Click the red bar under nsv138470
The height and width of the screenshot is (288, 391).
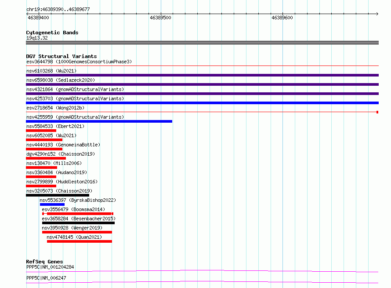pyautogui.click(x=42, y=168)
